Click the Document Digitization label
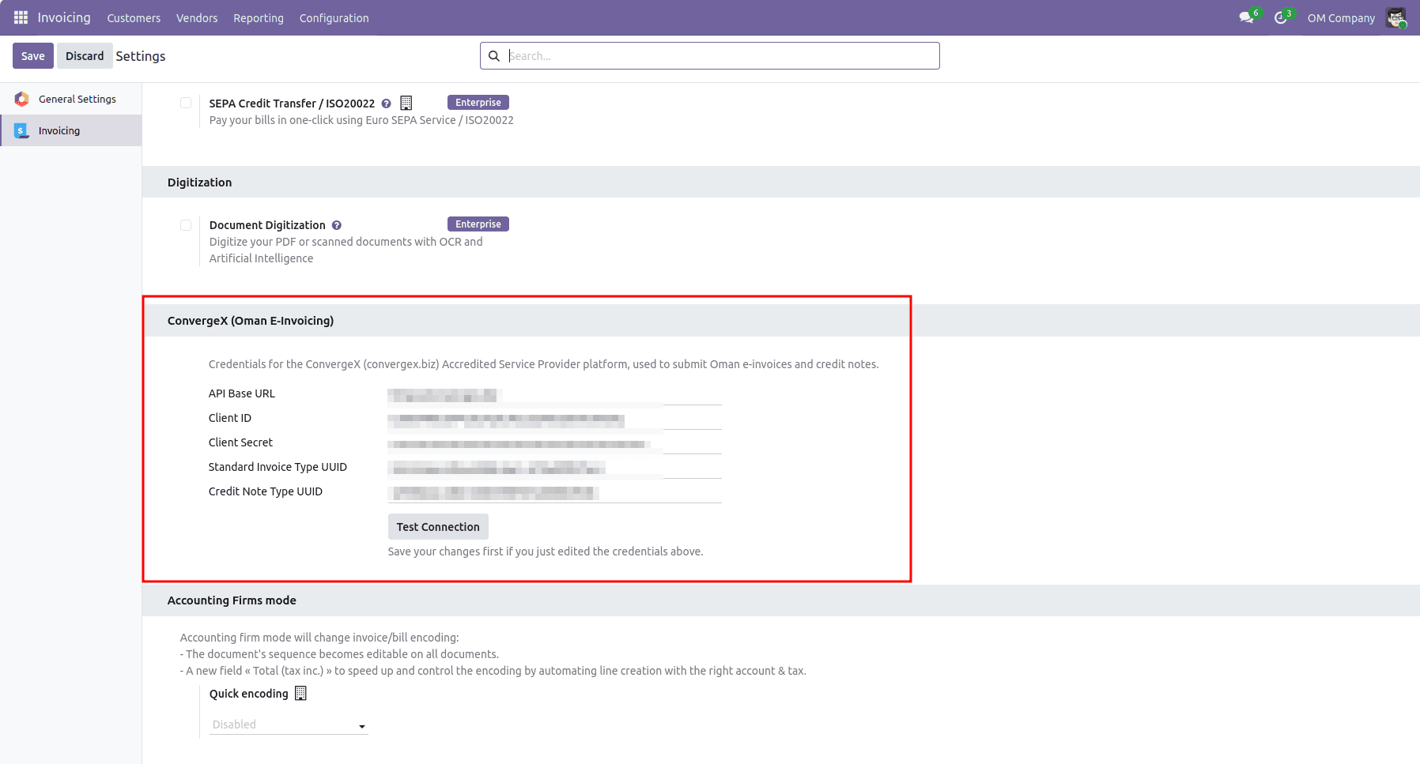The height and width of the screenshot is (764, 1420). [x=267, y=225]
